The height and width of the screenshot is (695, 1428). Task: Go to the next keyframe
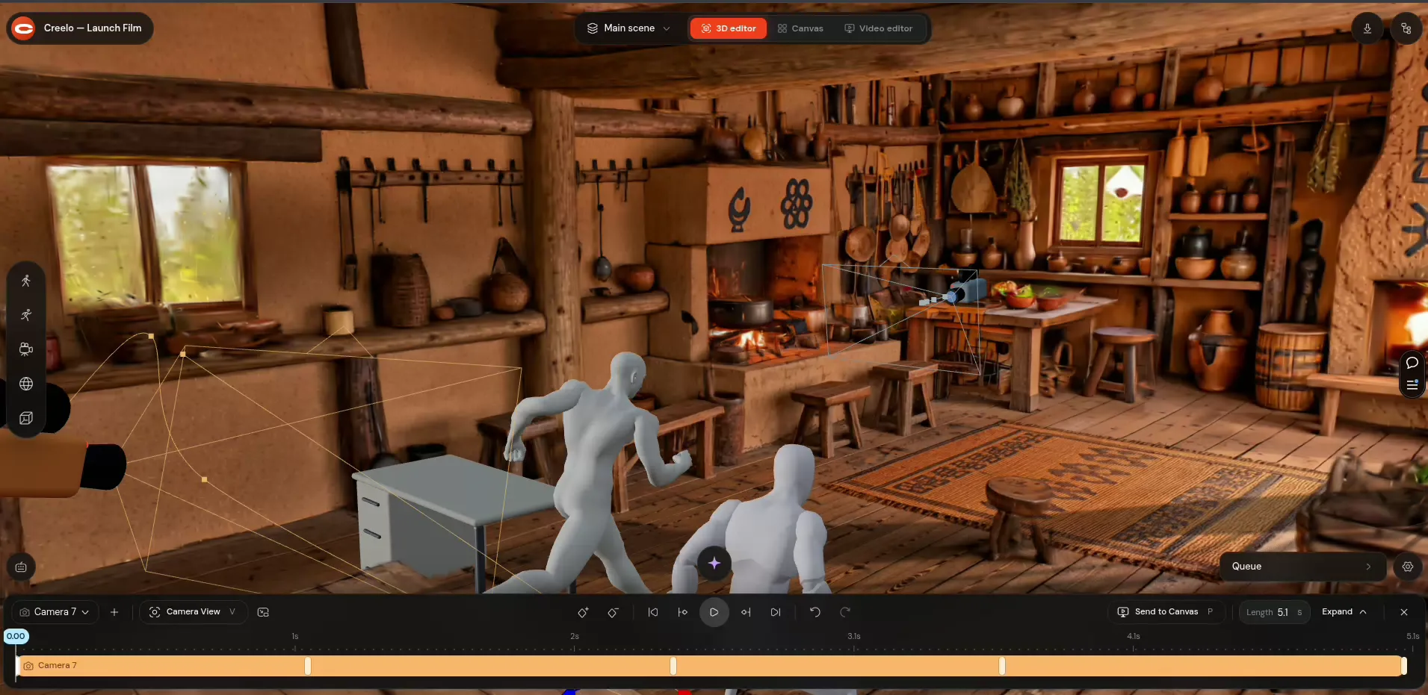pos(746,612)
